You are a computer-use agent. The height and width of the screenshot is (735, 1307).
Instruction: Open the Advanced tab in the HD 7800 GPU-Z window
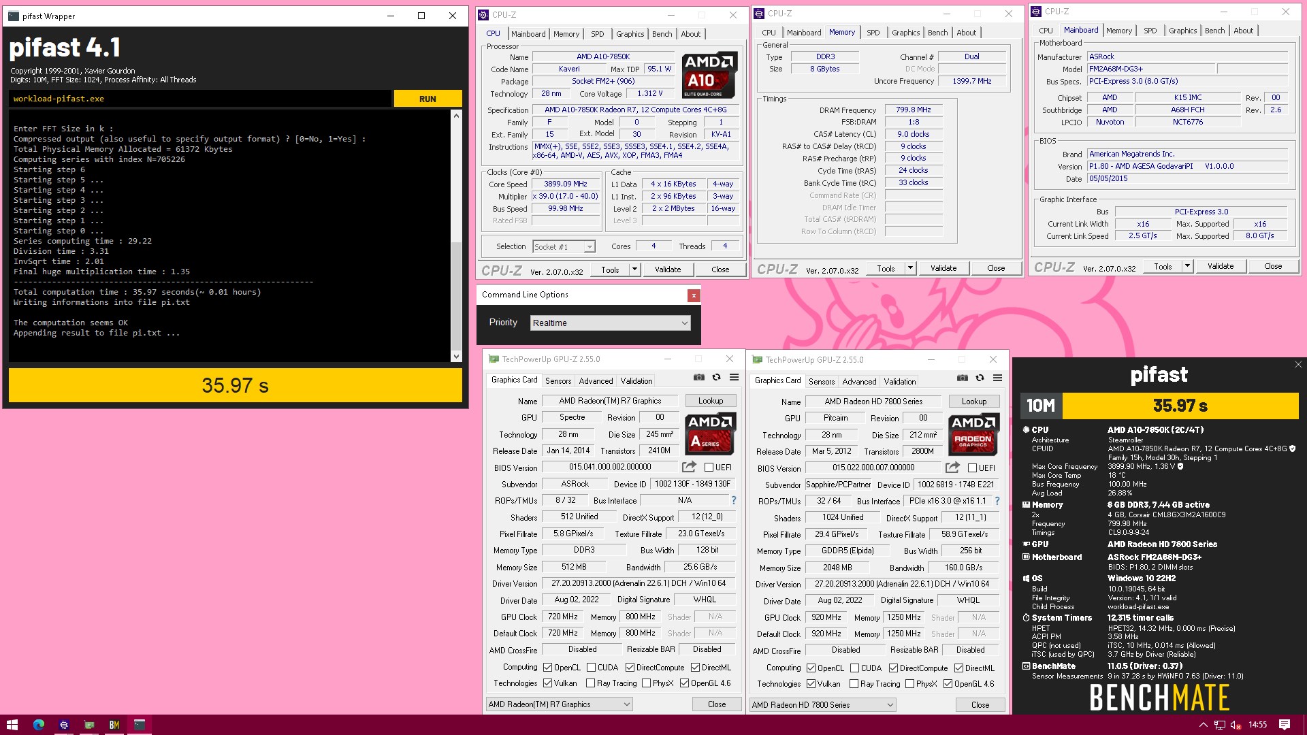pyautogui.click(x=859, y=382)
